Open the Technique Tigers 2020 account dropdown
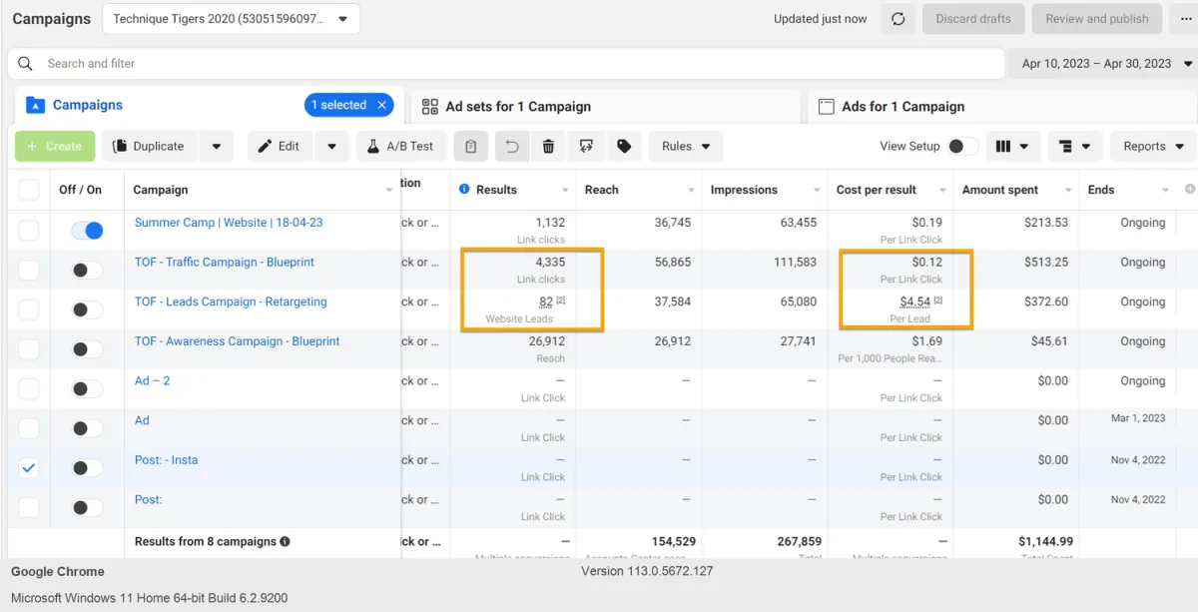The image size is (1198, 612). coord(231,19)
